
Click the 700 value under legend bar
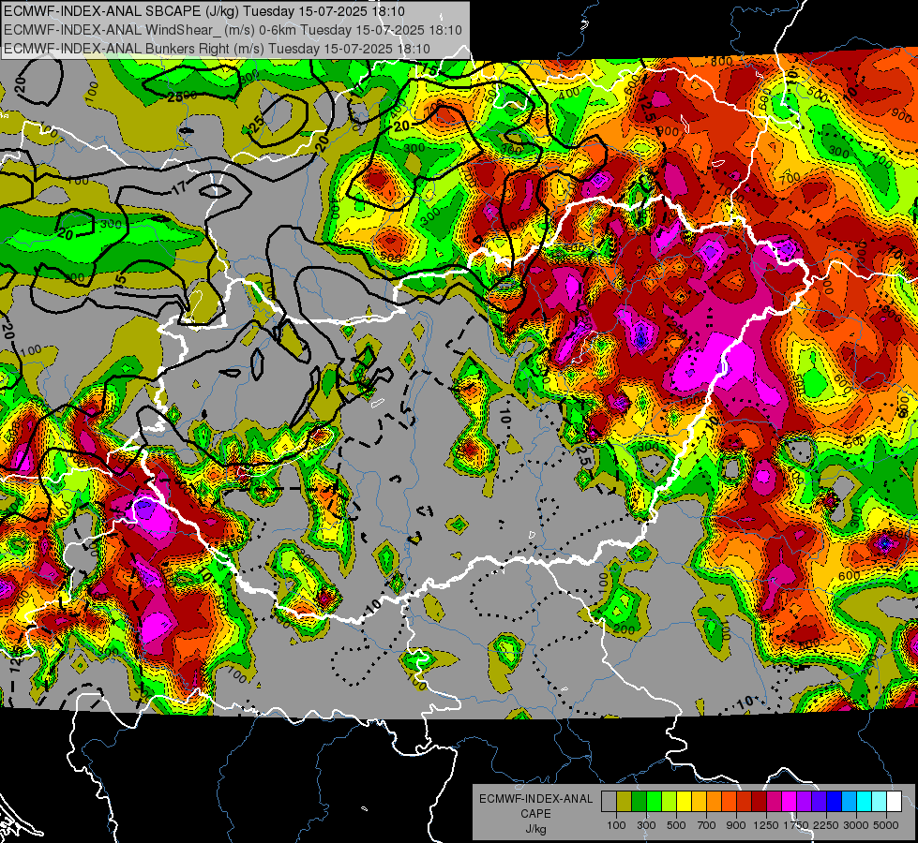click(707, 825)
